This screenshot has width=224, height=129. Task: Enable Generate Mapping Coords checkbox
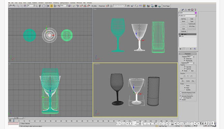pos(181,92)
